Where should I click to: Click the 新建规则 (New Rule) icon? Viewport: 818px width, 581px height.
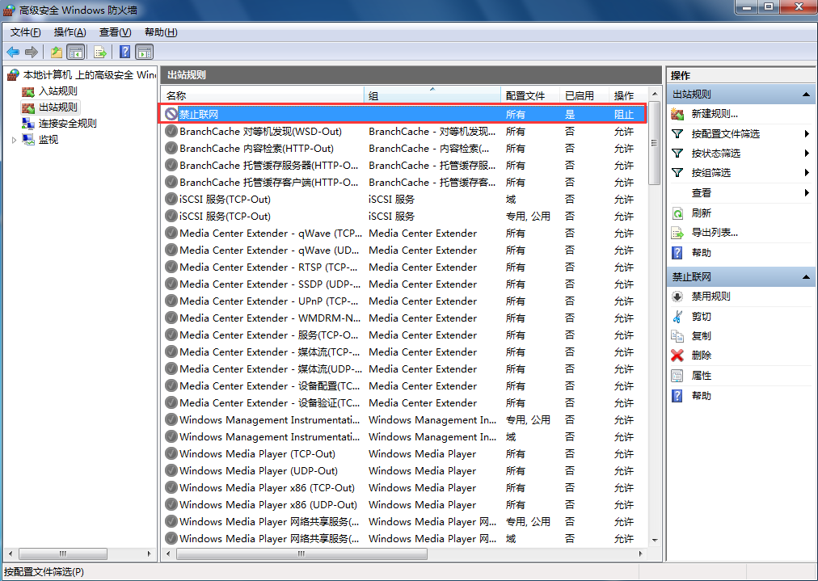677,114
